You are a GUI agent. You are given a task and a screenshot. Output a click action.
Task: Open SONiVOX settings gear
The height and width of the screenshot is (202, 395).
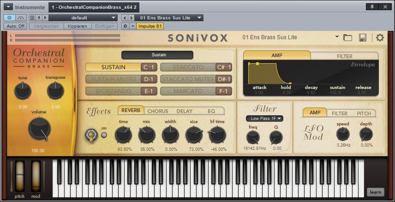coord(380,38)
